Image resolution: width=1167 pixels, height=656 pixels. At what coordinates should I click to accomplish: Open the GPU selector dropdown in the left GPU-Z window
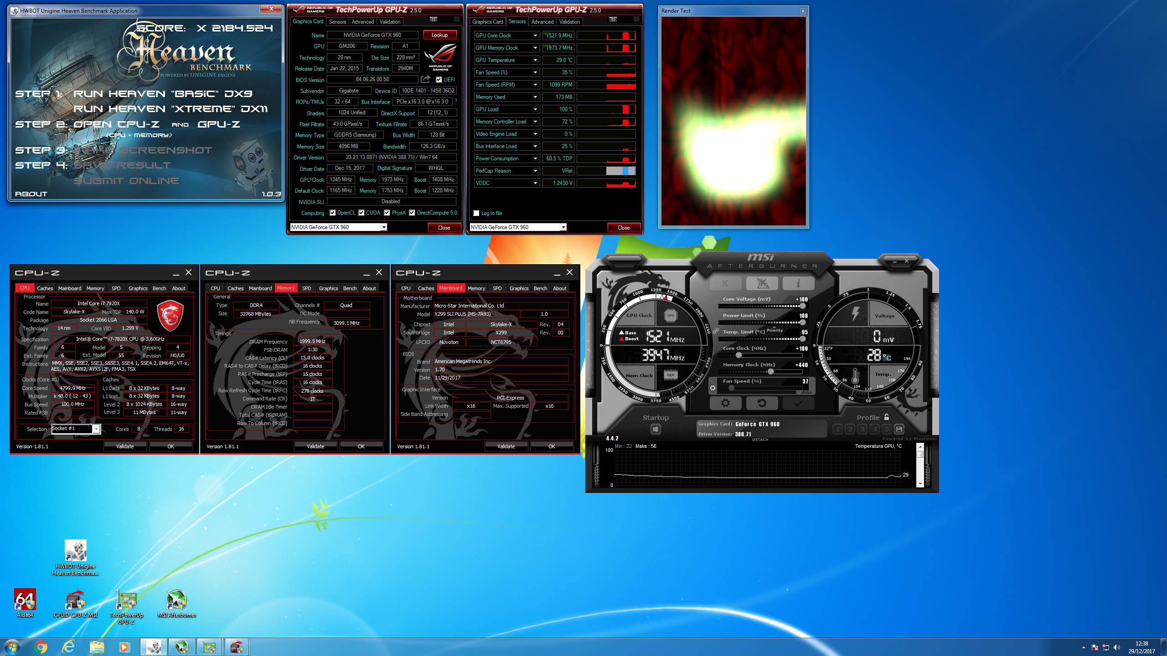384,227
